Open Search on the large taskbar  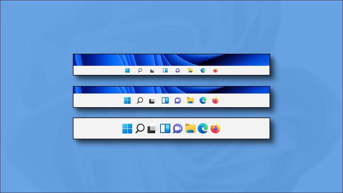[x=140, y=128]
